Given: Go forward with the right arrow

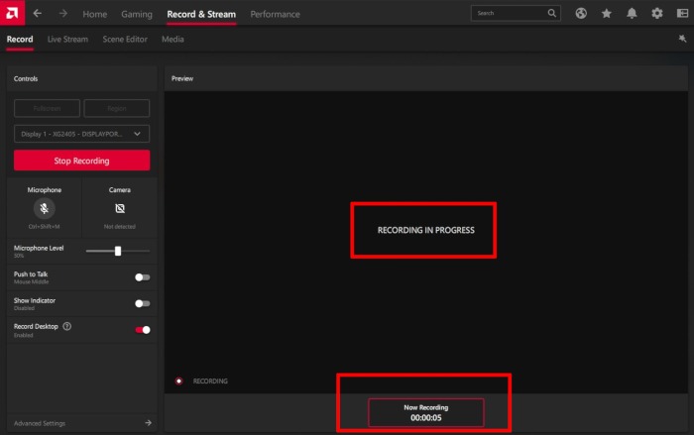Looking at the screenshot, I should click(63, 14).
